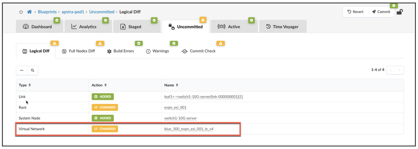Click the Revert button
Screen dimensions: 418x149
click(355, 12)
